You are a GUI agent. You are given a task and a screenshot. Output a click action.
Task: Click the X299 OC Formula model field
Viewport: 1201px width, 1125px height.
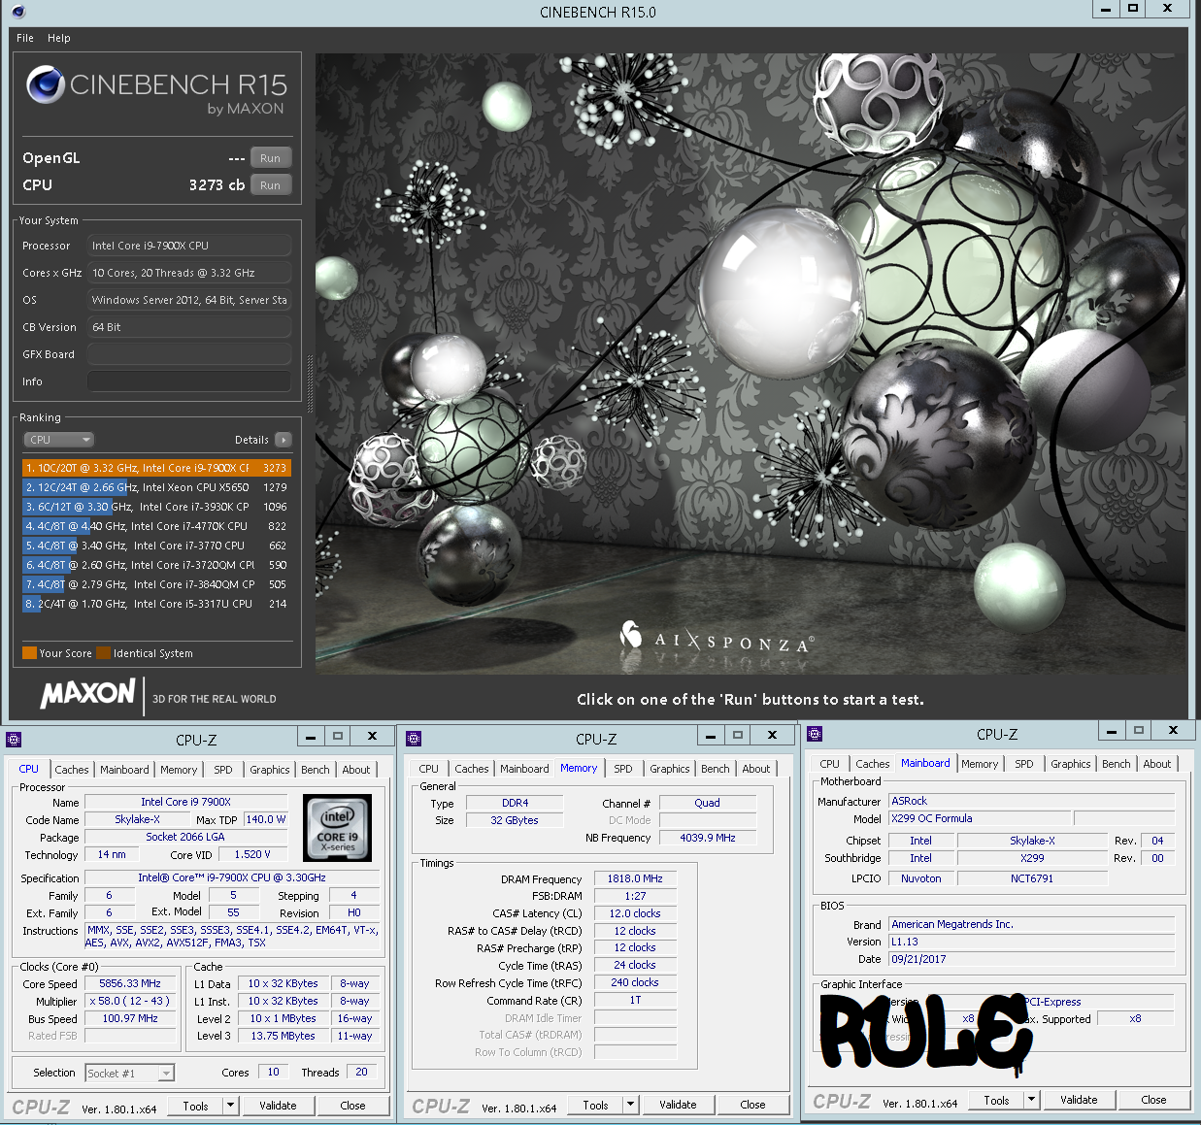click(x=980, y=818)
